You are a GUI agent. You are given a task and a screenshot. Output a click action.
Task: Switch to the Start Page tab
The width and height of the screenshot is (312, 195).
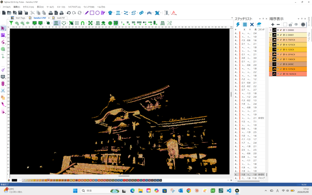coord(20,18)
